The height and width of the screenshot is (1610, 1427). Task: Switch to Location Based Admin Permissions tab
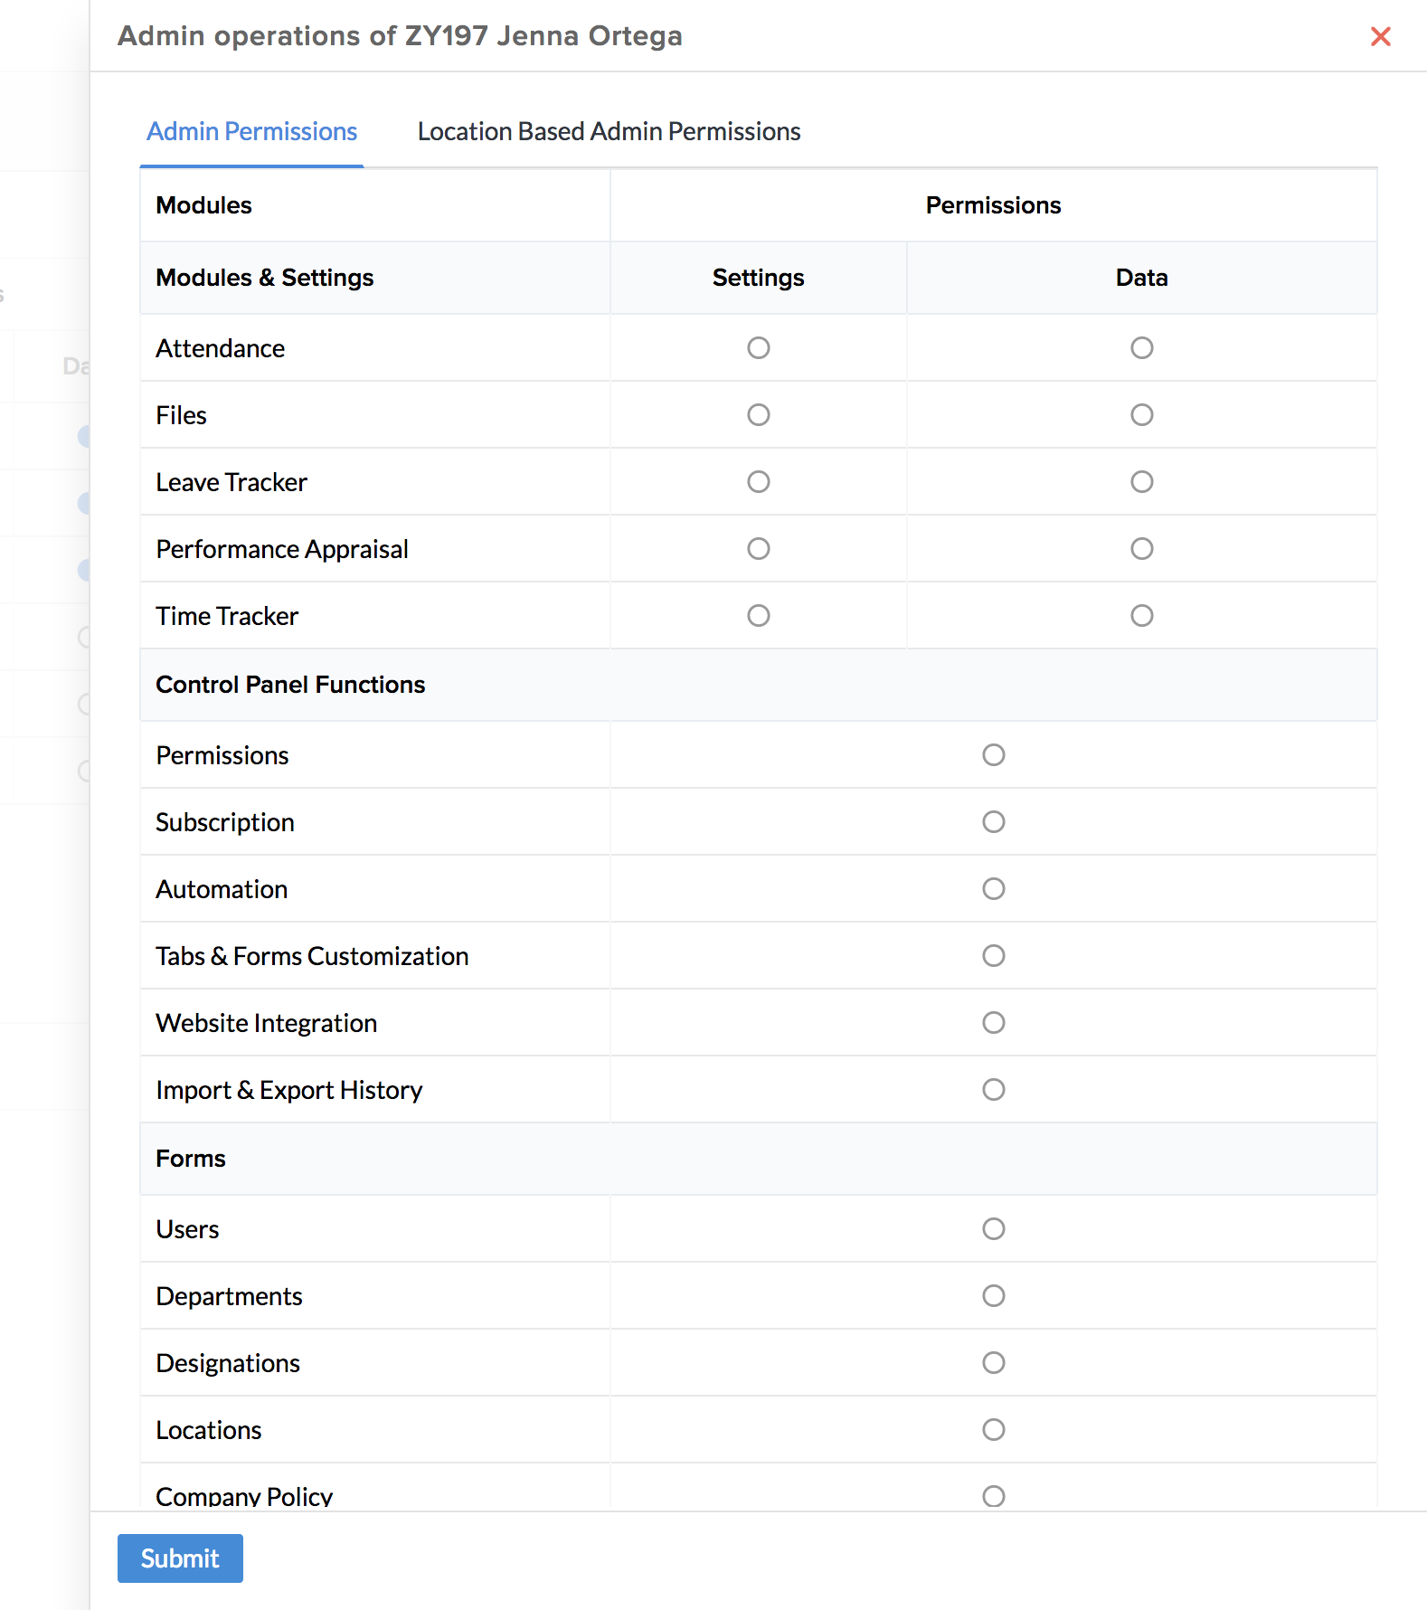tap(609, 132)
